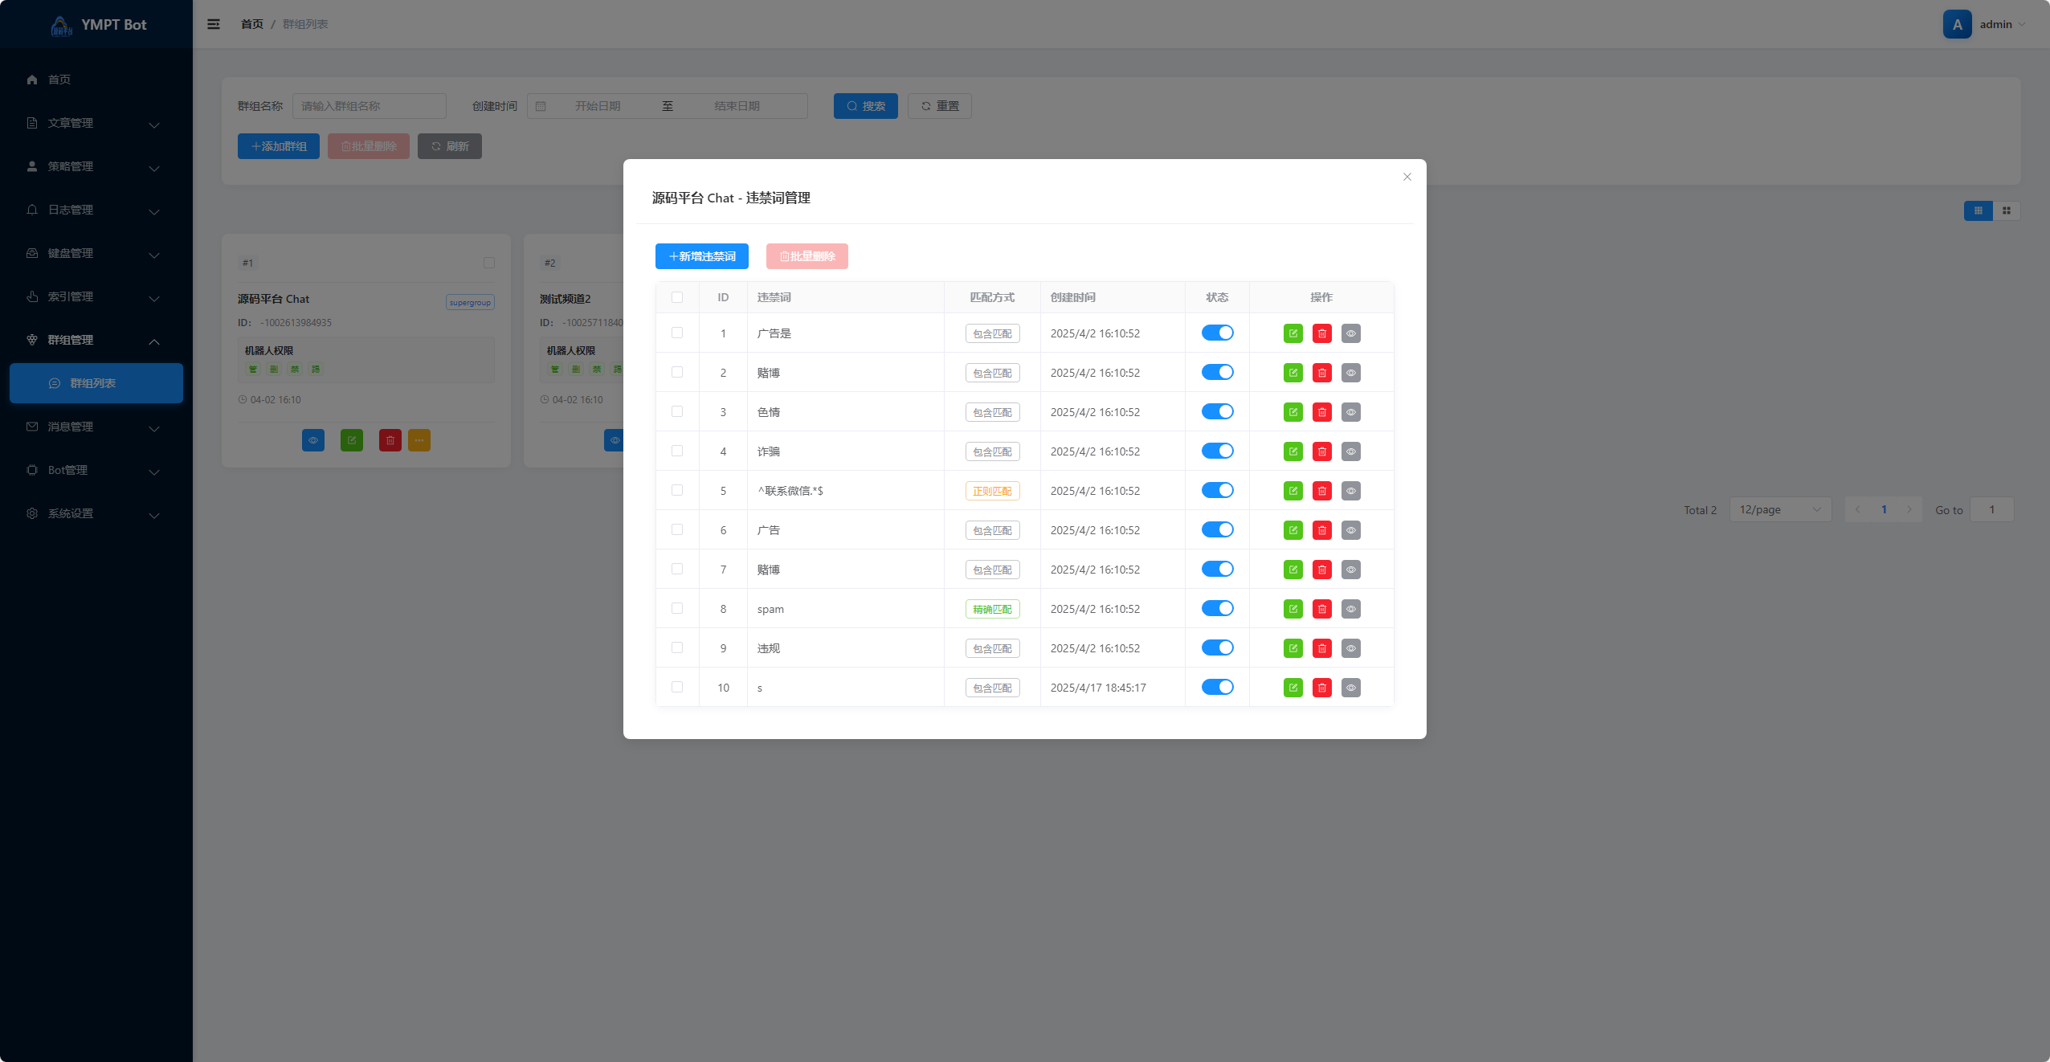Open the 12/page size dropdown

(1779, 509)
